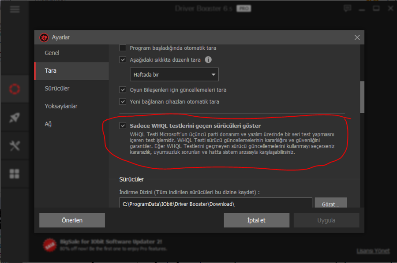397x263 pixels.
Task: Open the Tools wrench icon in sidebar
Action: (x=15, y=146)
